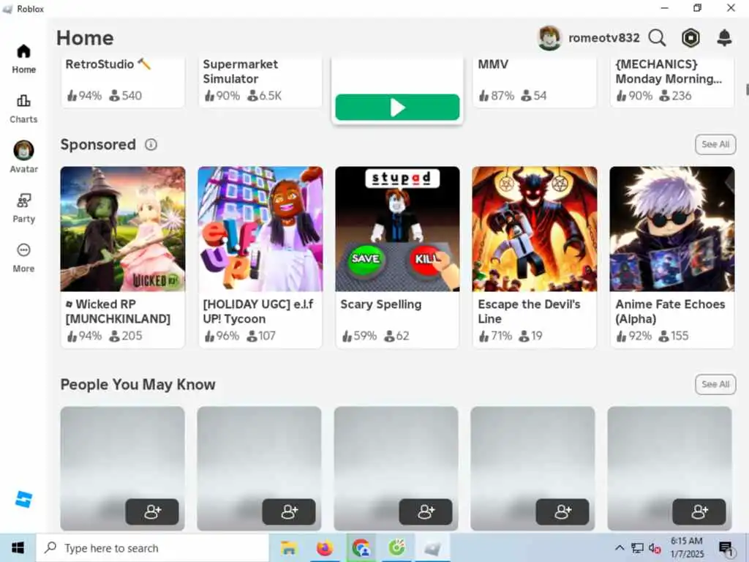Open the e.l.f UP! Tycoon thumbnail
Viewport: 749px width, 562px height.
coord(260,229)
